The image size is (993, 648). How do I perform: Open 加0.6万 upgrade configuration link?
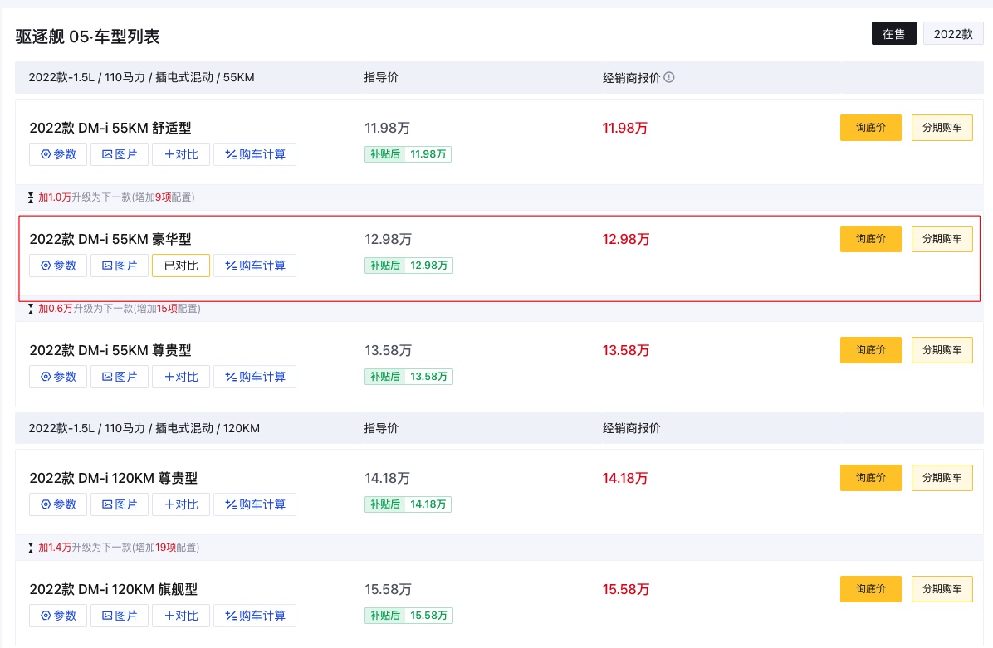[119, 309]
